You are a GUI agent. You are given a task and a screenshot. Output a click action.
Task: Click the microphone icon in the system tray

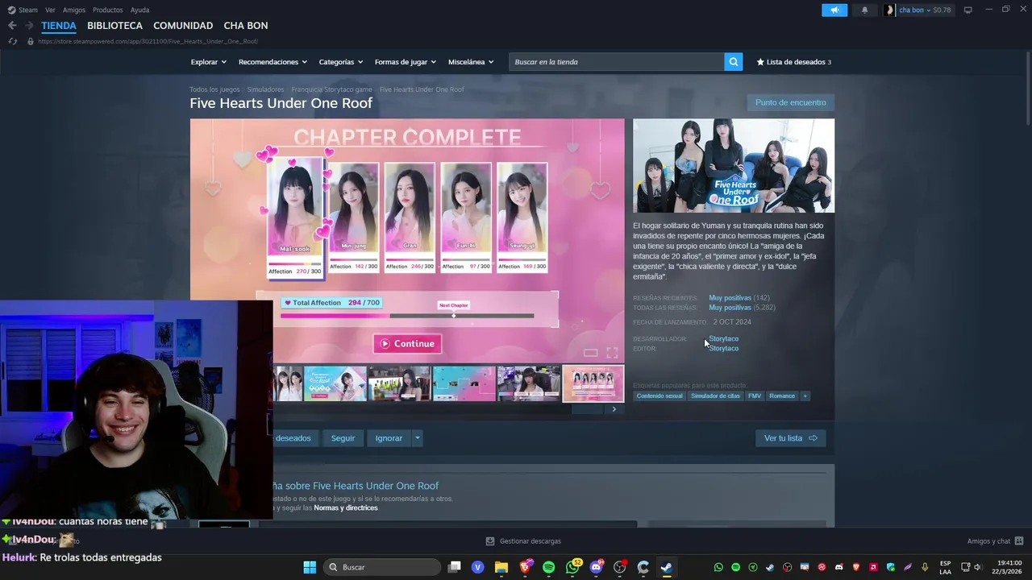[x=925, y=567]
